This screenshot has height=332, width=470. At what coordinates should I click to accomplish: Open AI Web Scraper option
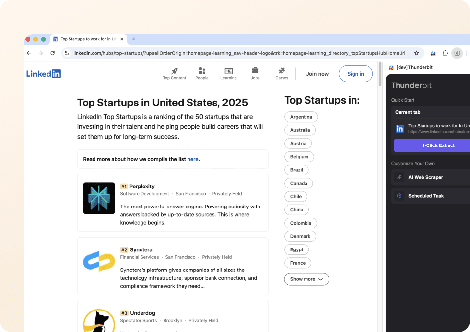point(425,177)
